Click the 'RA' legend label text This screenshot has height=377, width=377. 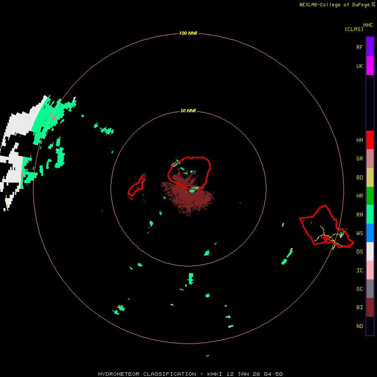coord(359,215)
